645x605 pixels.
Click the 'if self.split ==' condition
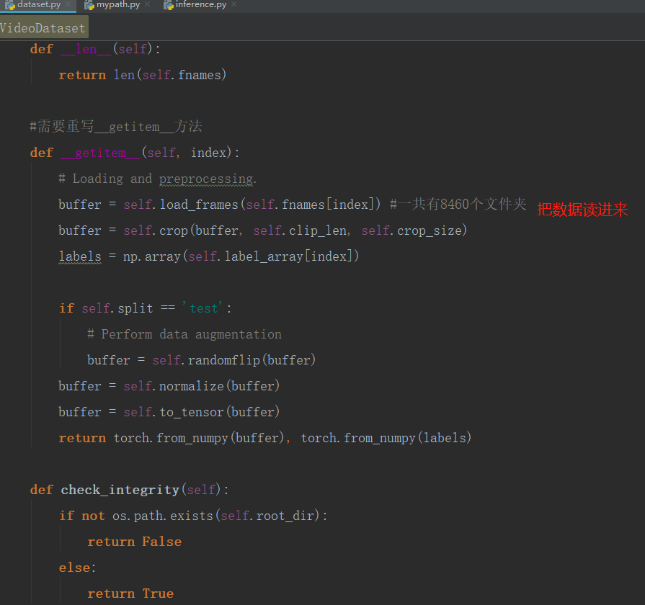pyautogui.click(x=117, y=308)
